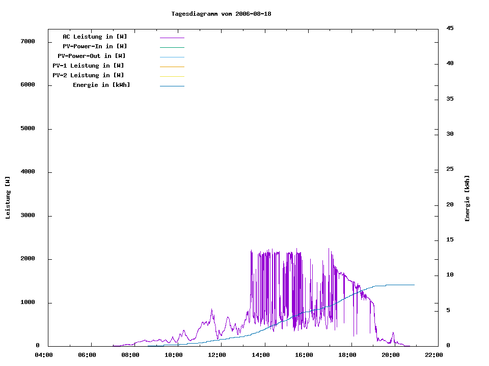Click the 45 tick label on energy axis

[x=450, y=28]
